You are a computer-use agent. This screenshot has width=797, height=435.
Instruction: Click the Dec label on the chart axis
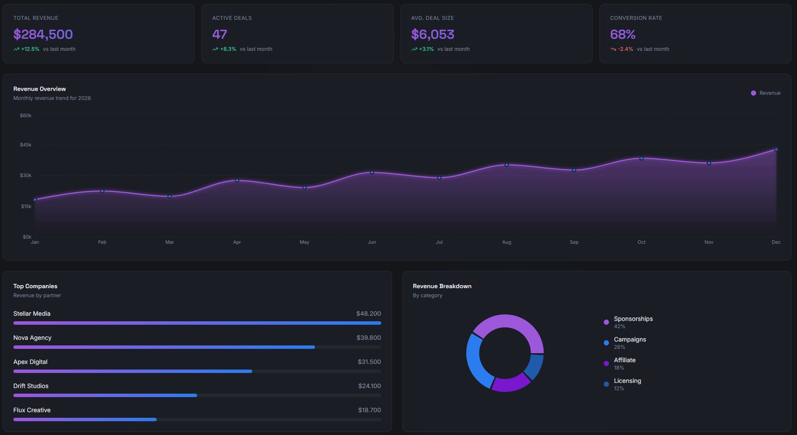[x=776, y=242]
